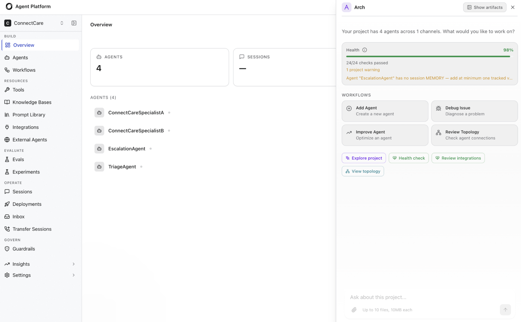Click the Experiments flask icon
Screen dimensions: 521x322
[7, 172]
